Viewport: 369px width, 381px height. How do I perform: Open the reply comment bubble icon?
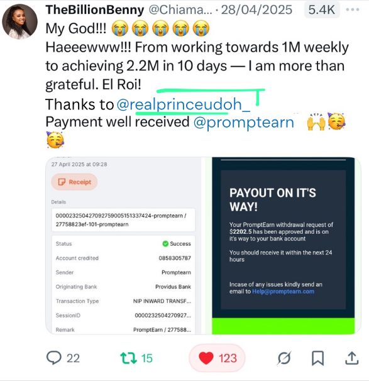[x=53, y=358]
